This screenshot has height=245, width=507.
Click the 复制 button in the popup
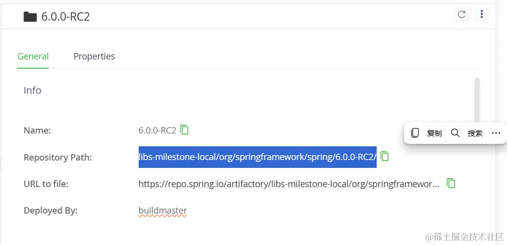[434, 133]
